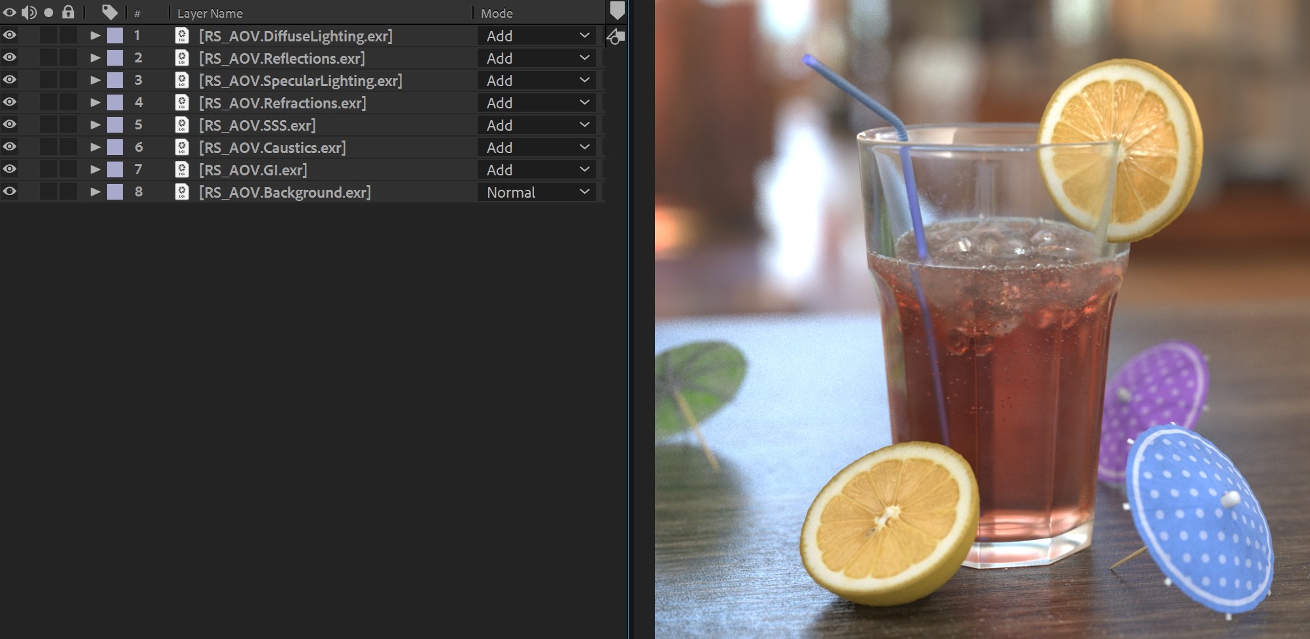
Task: Click the Label tag column header icon
Action: (110, 12)
